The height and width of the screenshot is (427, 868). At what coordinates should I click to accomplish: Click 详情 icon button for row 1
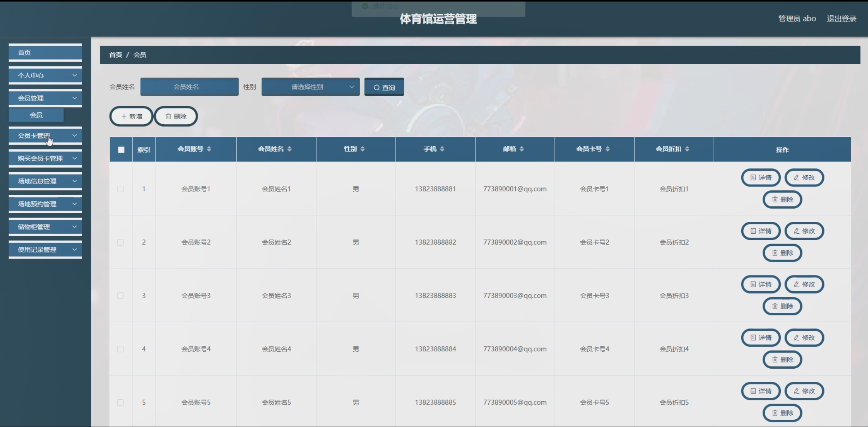761,178
